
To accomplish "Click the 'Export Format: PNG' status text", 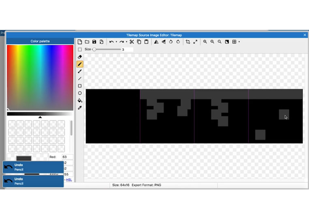I will tap(147, 185).
